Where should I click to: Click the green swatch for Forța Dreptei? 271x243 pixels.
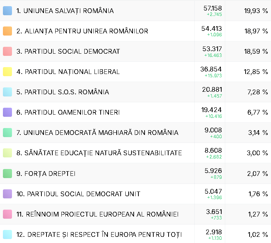coord(7,173)
